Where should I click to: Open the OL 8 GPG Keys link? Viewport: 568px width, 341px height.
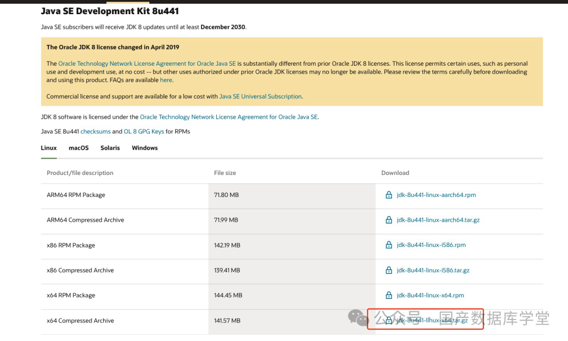144,131
